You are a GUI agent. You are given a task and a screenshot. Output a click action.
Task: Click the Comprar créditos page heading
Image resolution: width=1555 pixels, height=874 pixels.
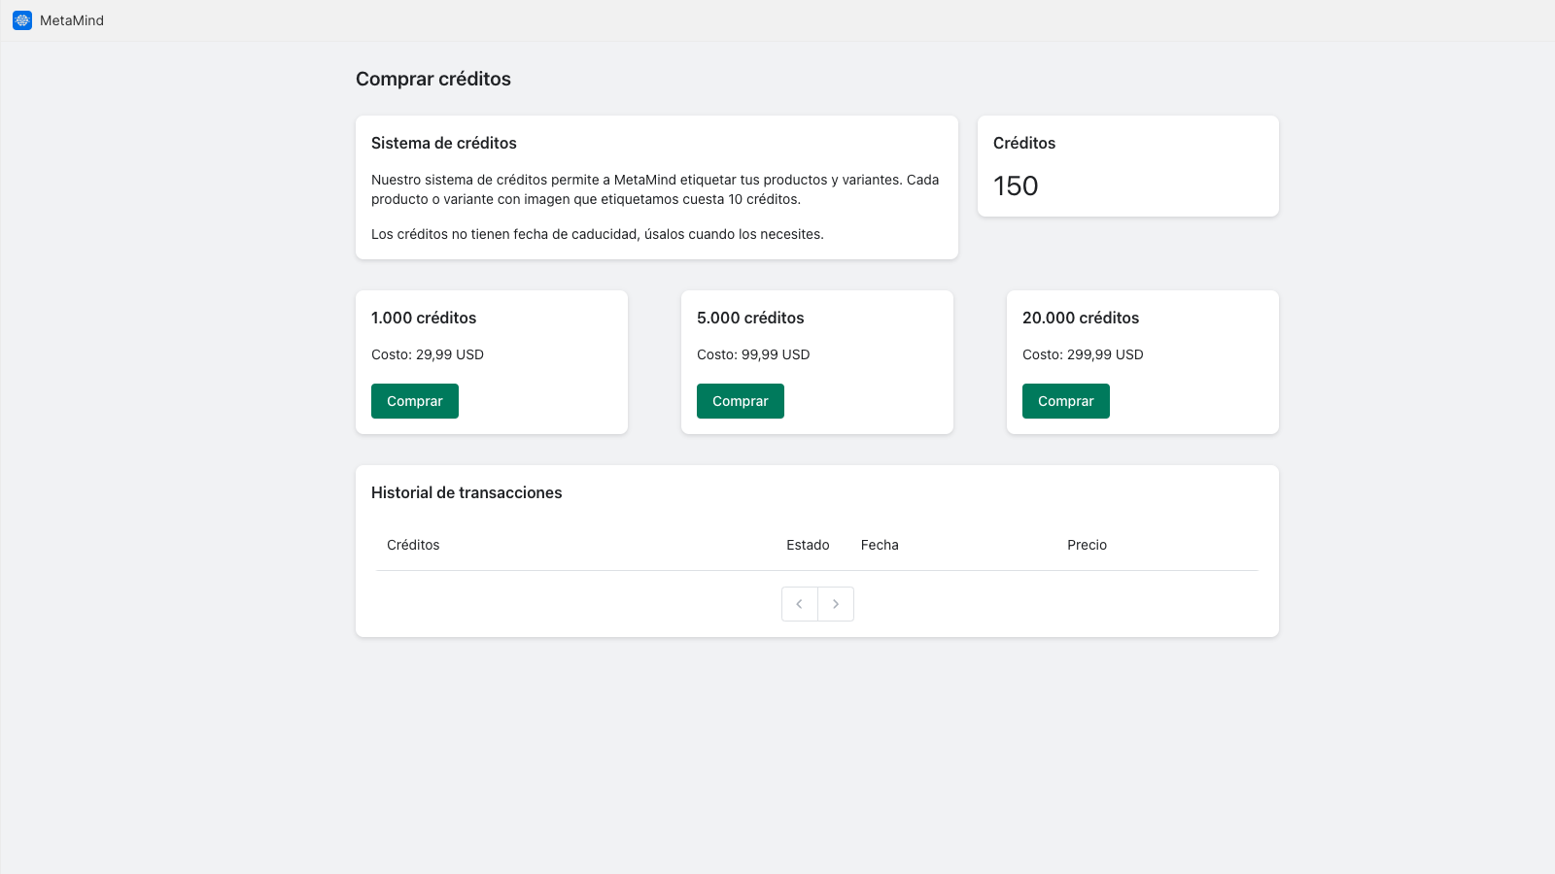click(x=433, y=79)
